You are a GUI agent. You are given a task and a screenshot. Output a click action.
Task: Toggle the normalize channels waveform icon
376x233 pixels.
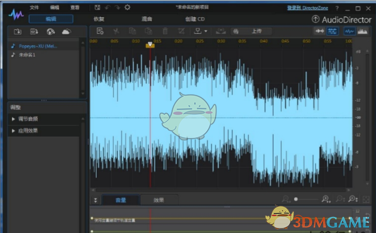pos(320,31)
